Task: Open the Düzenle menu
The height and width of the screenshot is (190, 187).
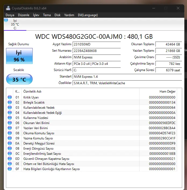Action: point(24,15)
